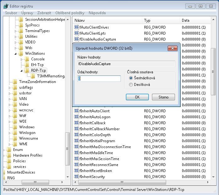Open the Nápověda menu

tap(97, 13)
